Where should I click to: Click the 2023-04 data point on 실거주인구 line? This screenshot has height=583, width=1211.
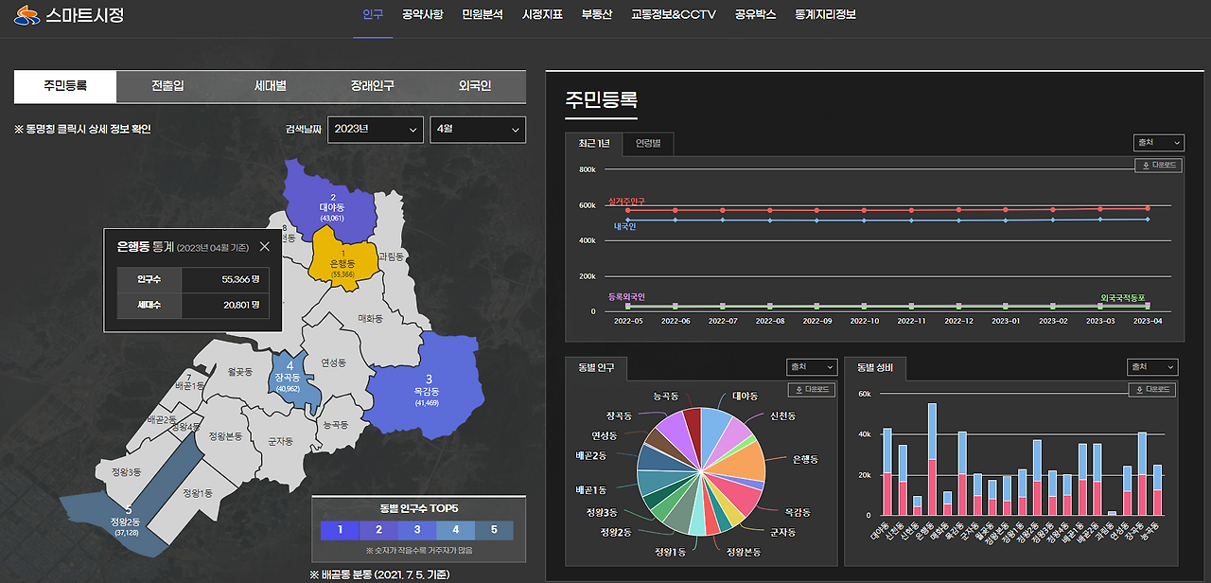[x=1148, y=208]
